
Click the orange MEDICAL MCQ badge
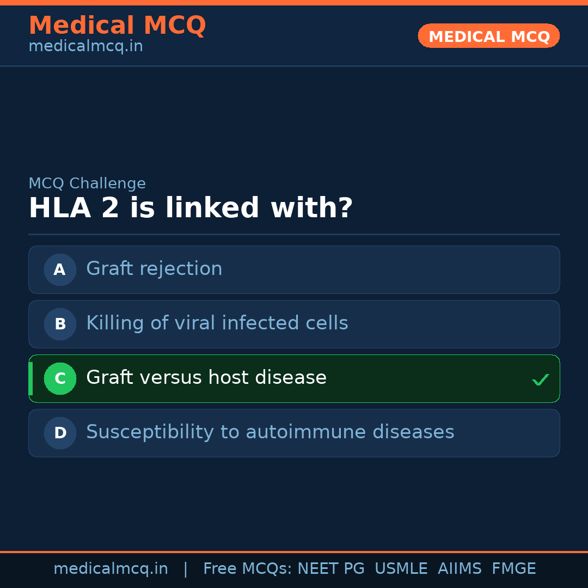click(x=489, y=36)
